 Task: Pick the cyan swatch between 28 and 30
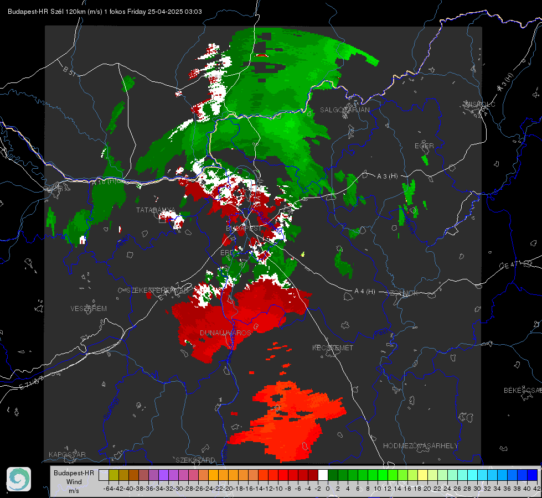pyautogui.click(x=473, y=475)
